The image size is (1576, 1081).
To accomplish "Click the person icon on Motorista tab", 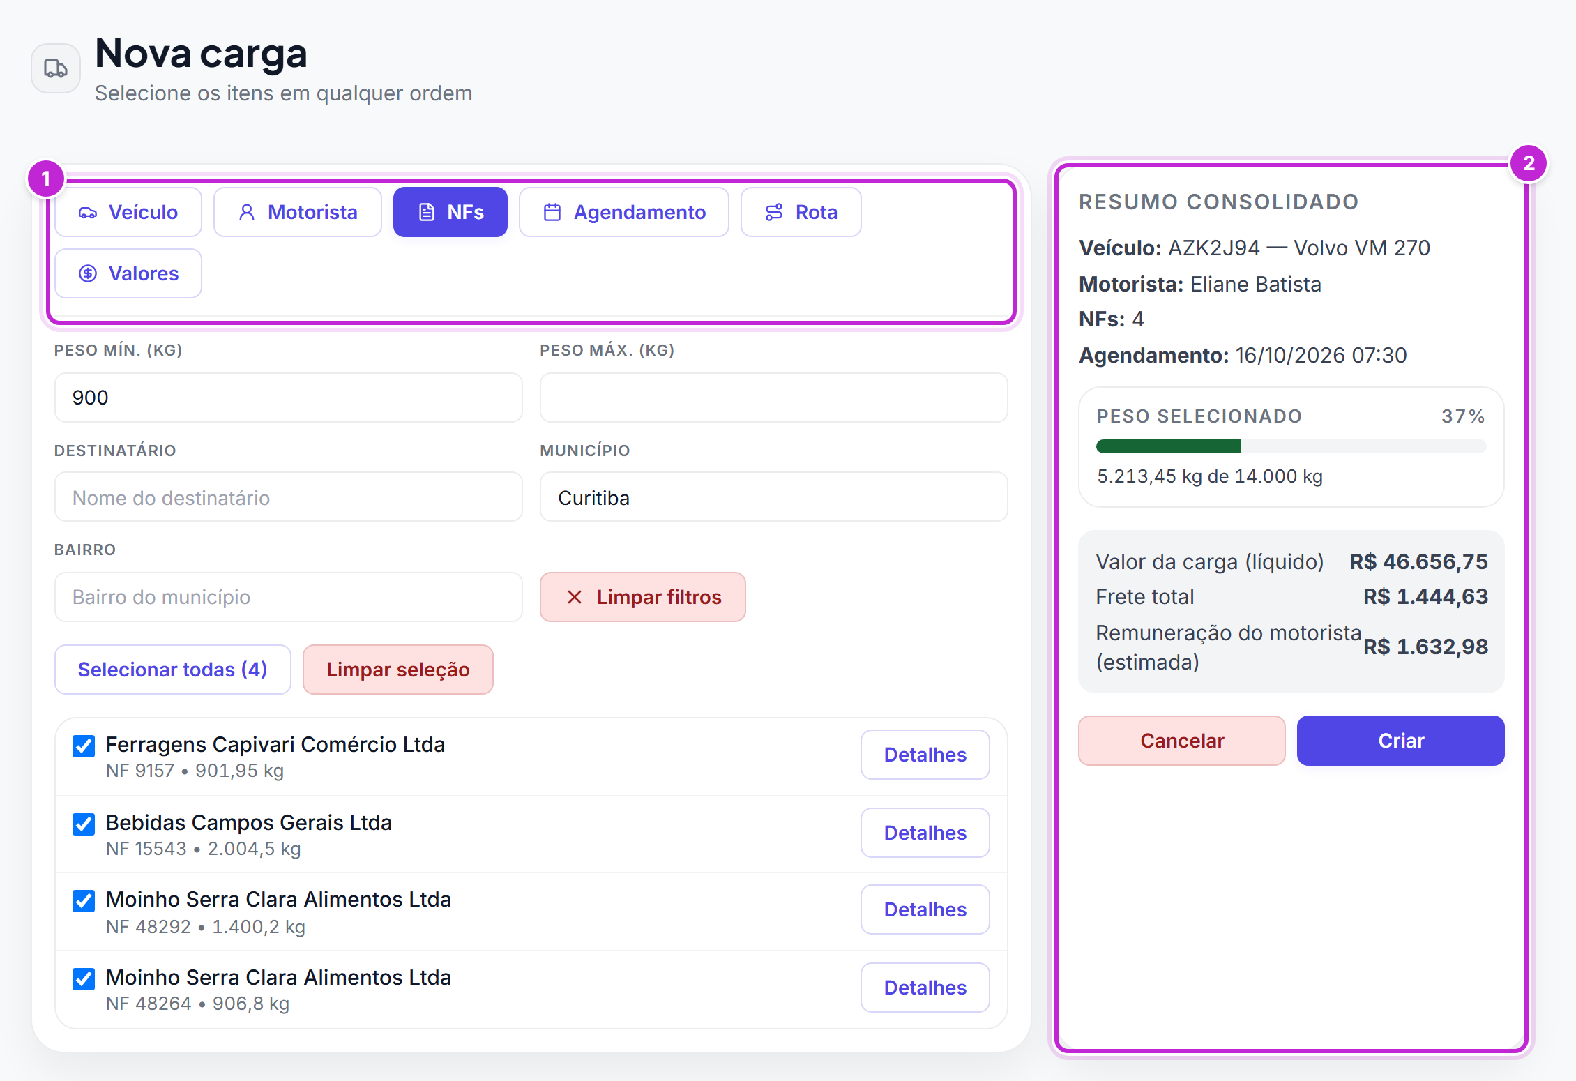I will tap(247, 213).
